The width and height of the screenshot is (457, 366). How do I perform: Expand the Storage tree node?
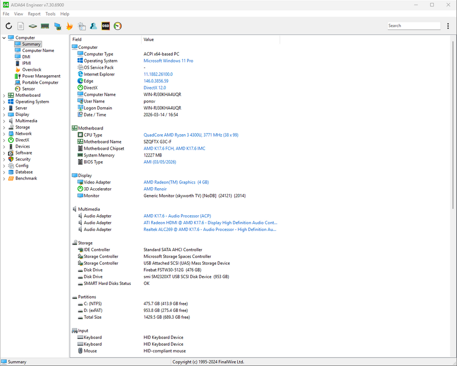(x=4, y=127)
